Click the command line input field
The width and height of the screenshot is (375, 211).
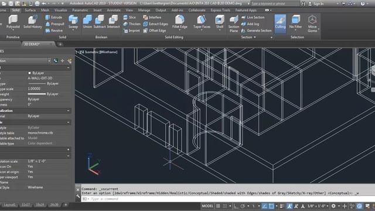click(227, 199)
